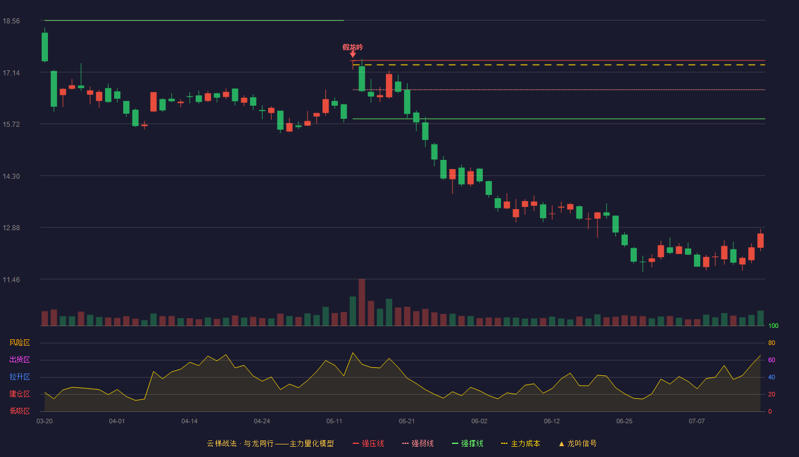Select the 建仓区 zone label
799x457 pixels.
click(x=19, y=394)
